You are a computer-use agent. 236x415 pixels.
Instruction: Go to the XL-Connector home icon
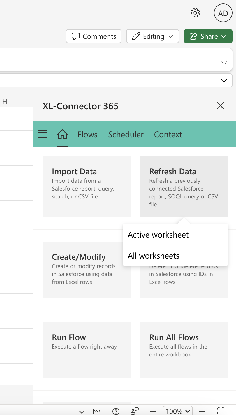pos(62,135)
